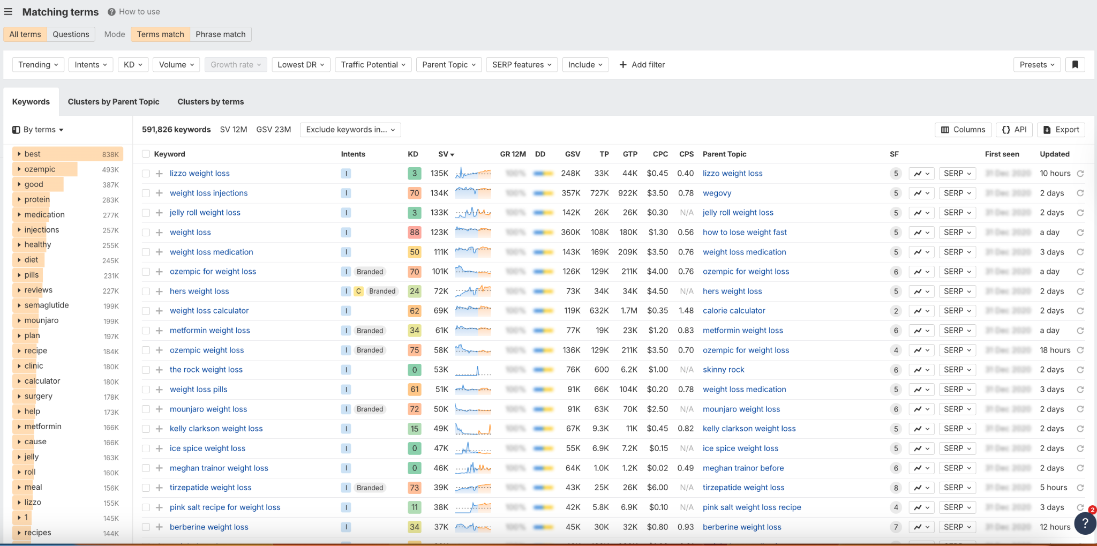Viewport: 1097px width, 546px height.
Task: Click the bookmark icon near Presets
Action: [x=1076, y=64]
